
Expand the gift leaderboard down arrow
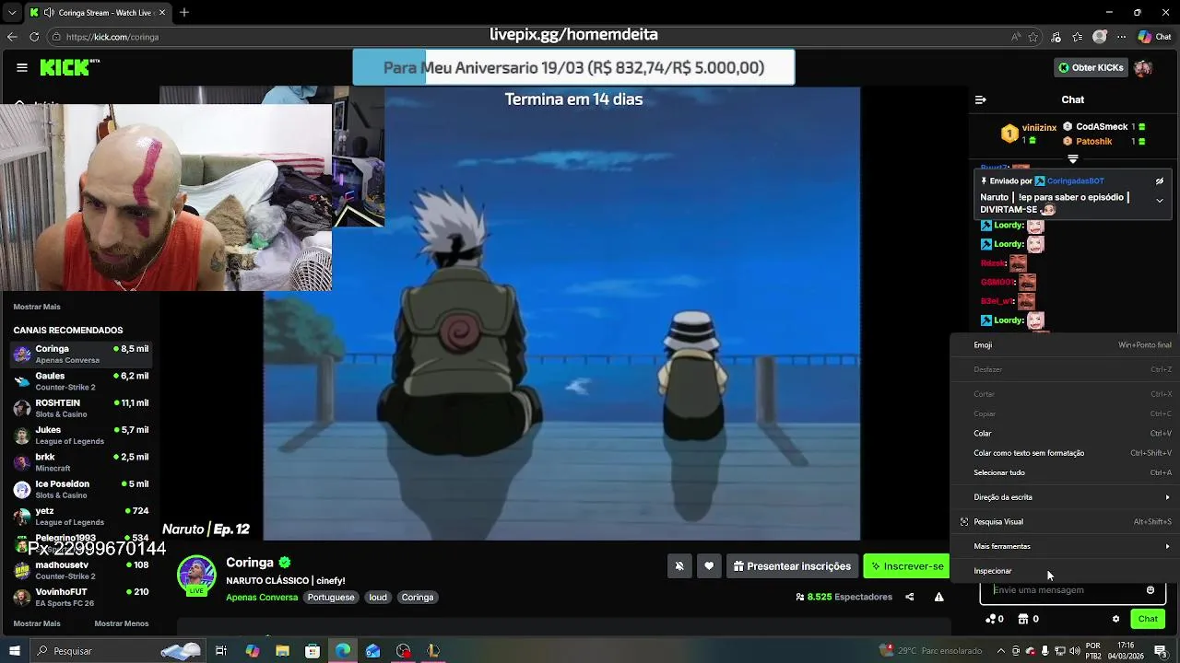pyautogui.click(x=1073, y=159)
